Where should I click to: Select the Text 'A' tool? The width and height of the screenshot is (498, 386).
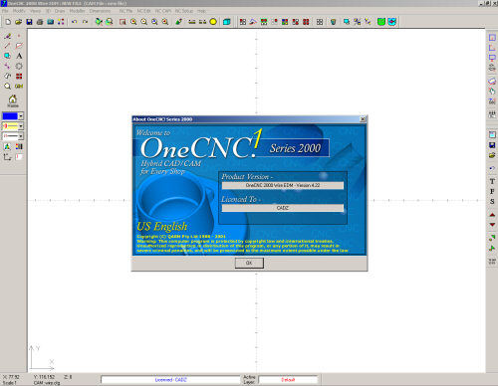(x=19, y=56)
